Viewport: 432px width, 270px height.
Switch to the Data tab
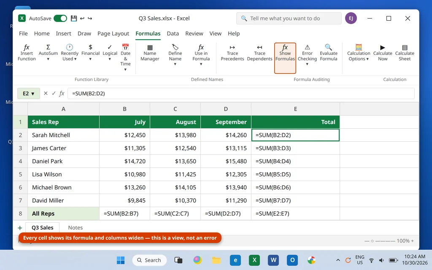click(173, 34)
